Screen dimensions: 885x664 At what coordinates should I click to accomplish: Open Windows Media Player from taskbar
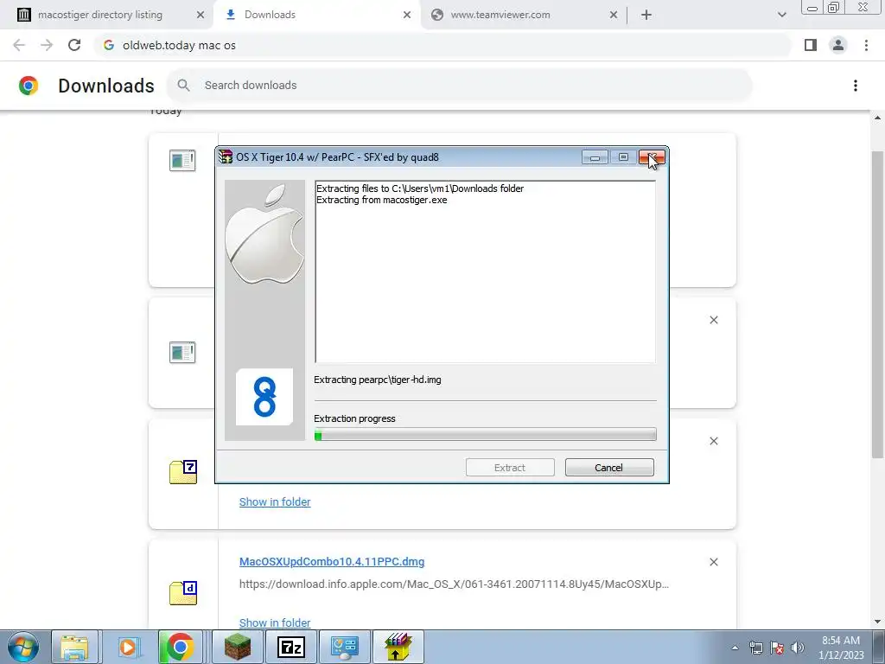point(128,647)
